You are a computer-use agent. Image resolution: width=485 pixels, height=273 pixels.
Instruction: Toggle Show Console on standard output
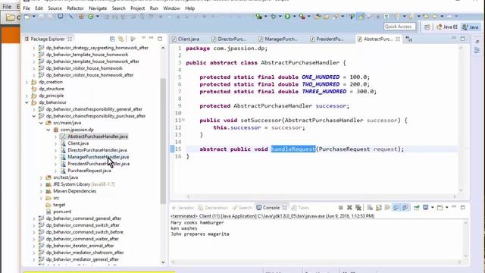396,207
